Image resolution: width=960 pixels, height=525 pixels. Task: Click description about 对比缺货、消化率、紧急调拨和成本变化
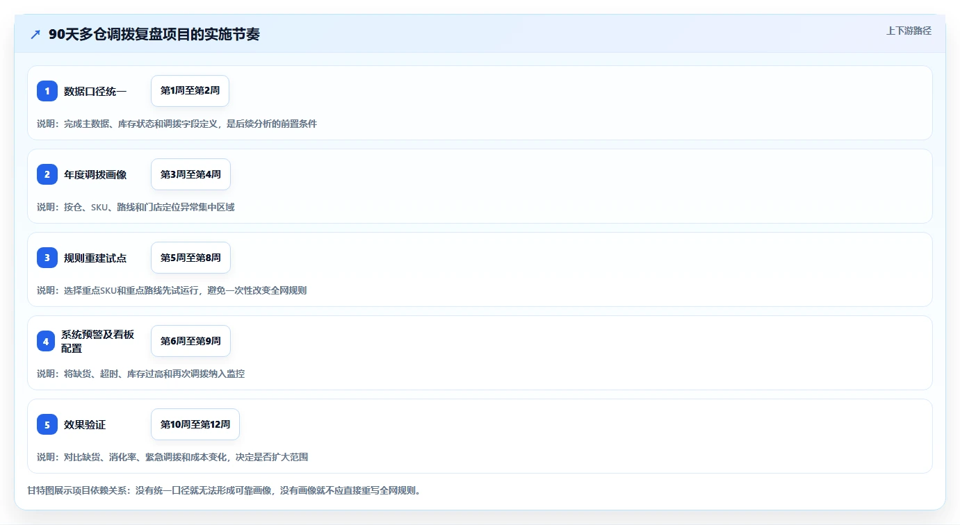[x=172, y=457]
